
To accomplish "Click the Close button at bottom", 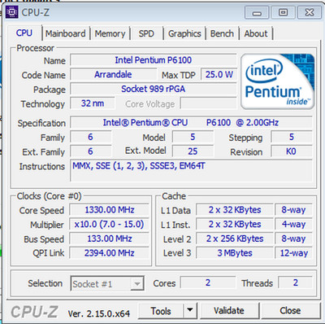I will click(290, 311).
